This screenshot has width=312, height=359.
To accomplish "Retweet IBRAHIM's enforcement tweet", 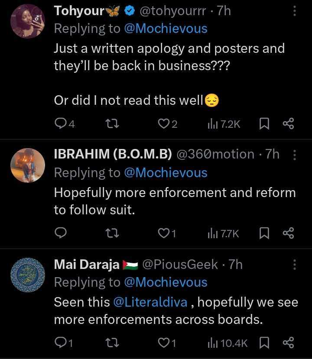I will click(x=112, y=234).
